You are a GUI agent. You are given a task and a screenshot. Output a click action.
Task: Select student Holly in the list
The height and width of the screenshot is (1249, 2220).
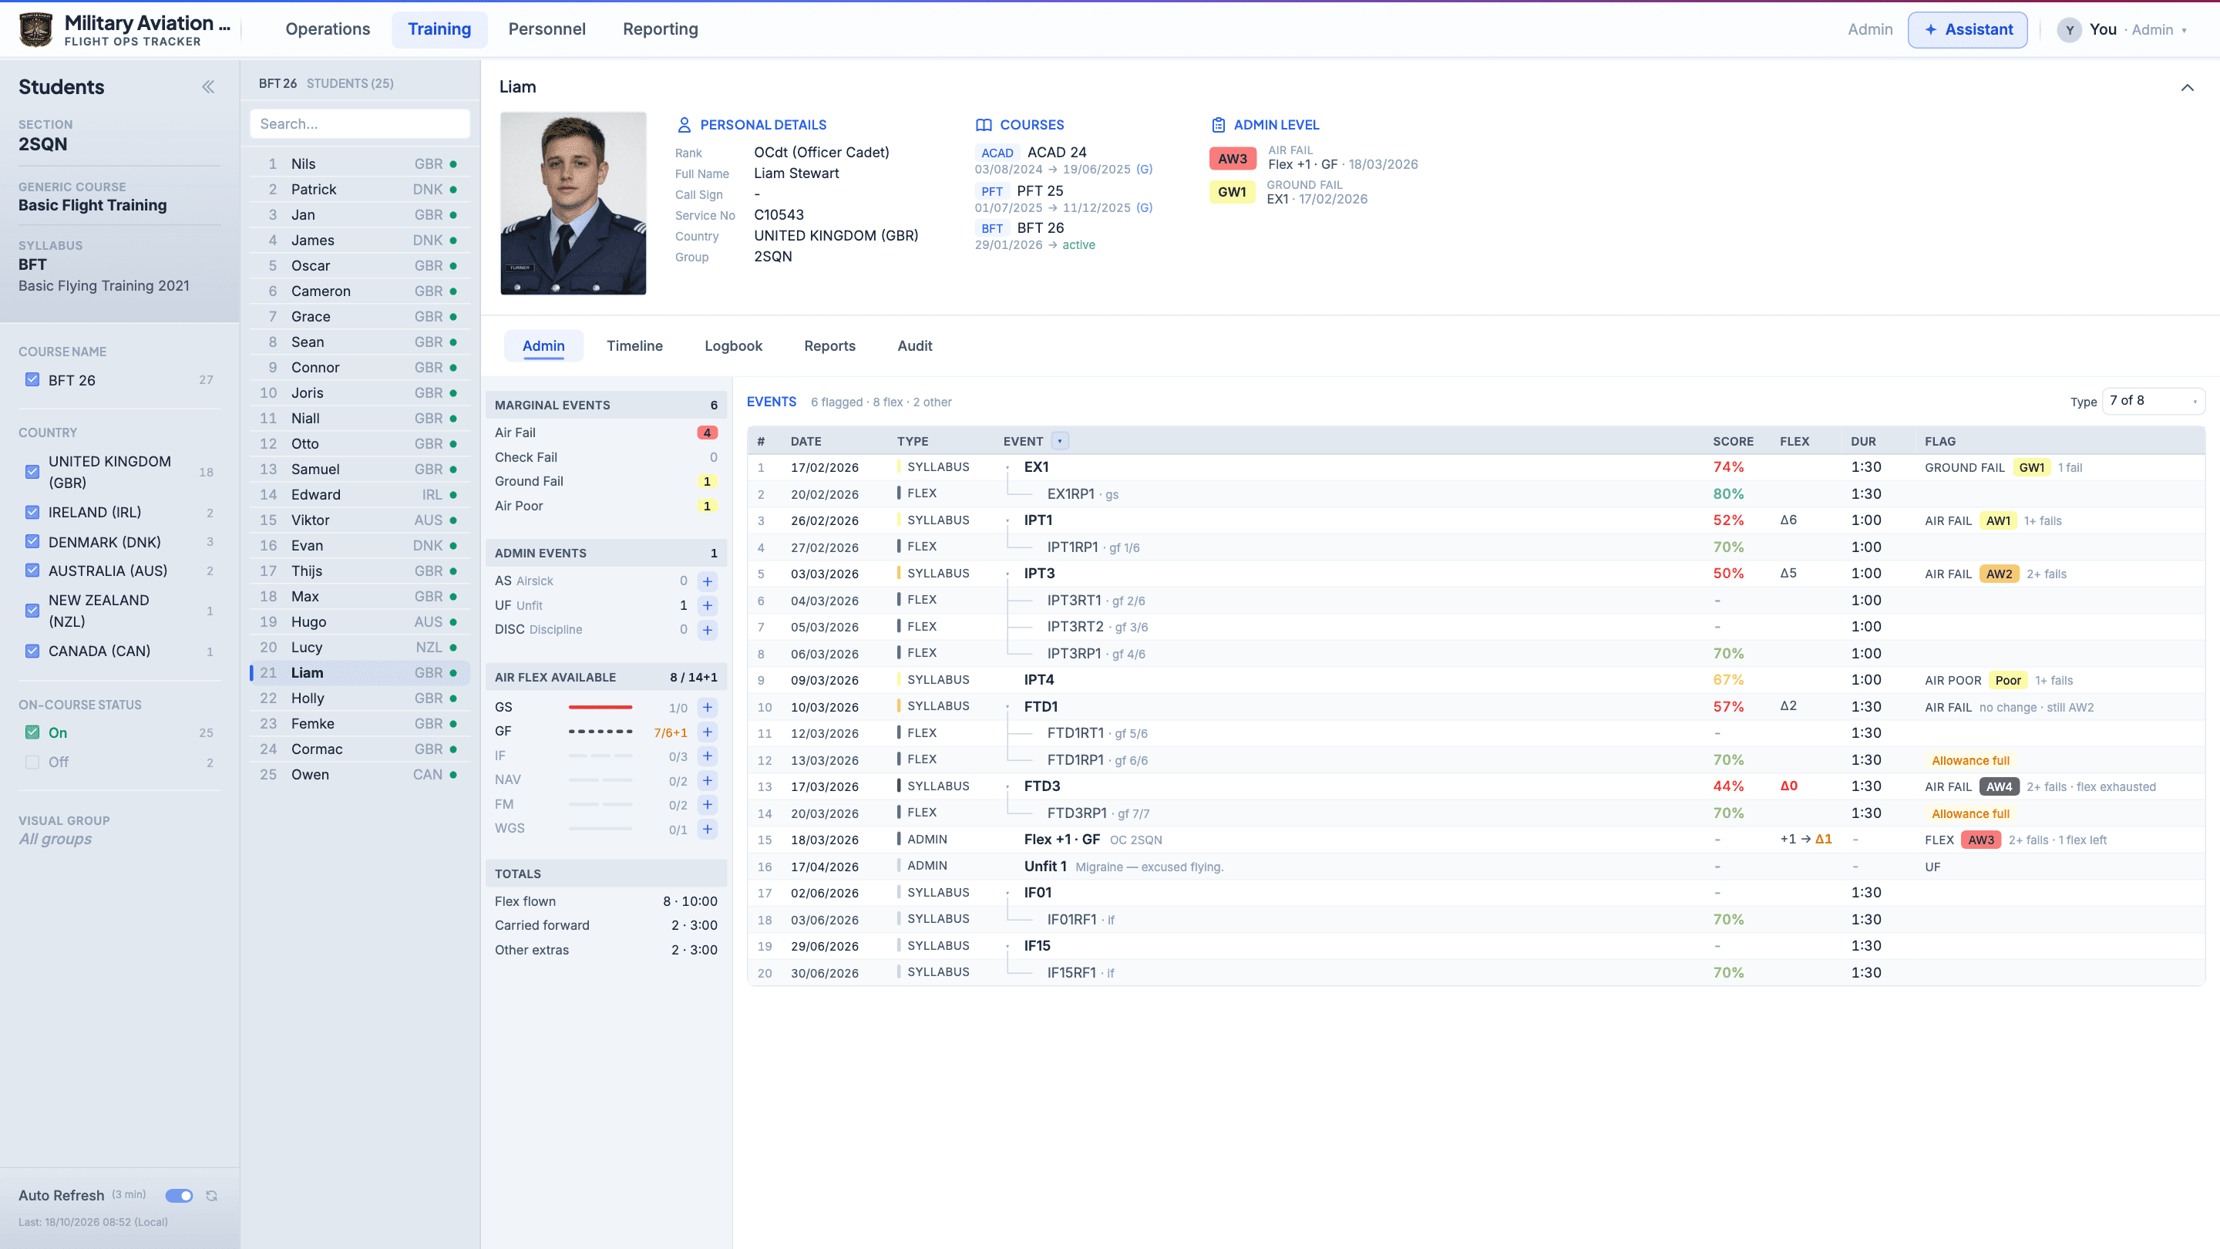(360, 699)
